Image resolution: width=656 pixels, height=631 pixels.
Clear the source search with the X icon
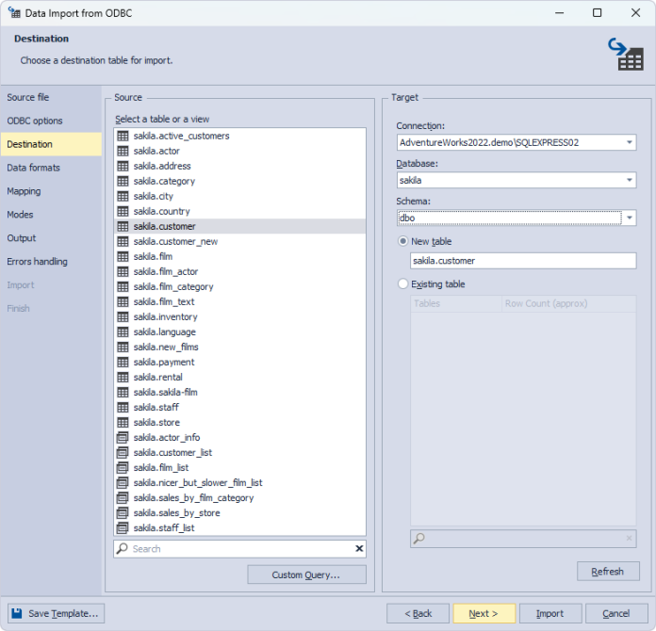[358, 548]
